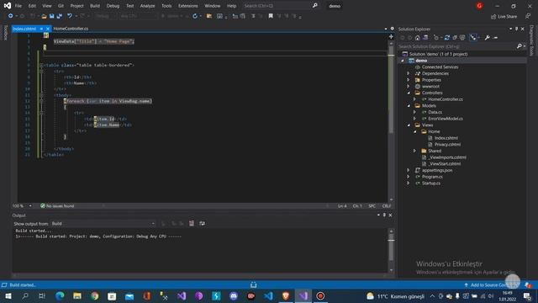Click the Live Share button
This screenshot has height=303, width=538.
tap(504, 17)
